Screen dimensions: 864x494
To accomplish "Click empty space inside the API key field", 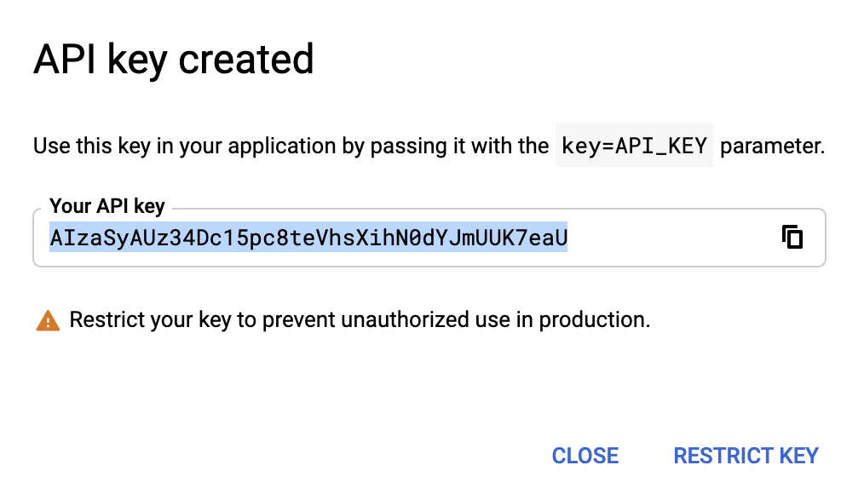I will point(672,238).
